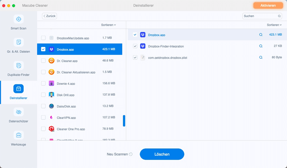
Task: Uncheck Dropbox.app in the detail pane
Action: point(135,34)
